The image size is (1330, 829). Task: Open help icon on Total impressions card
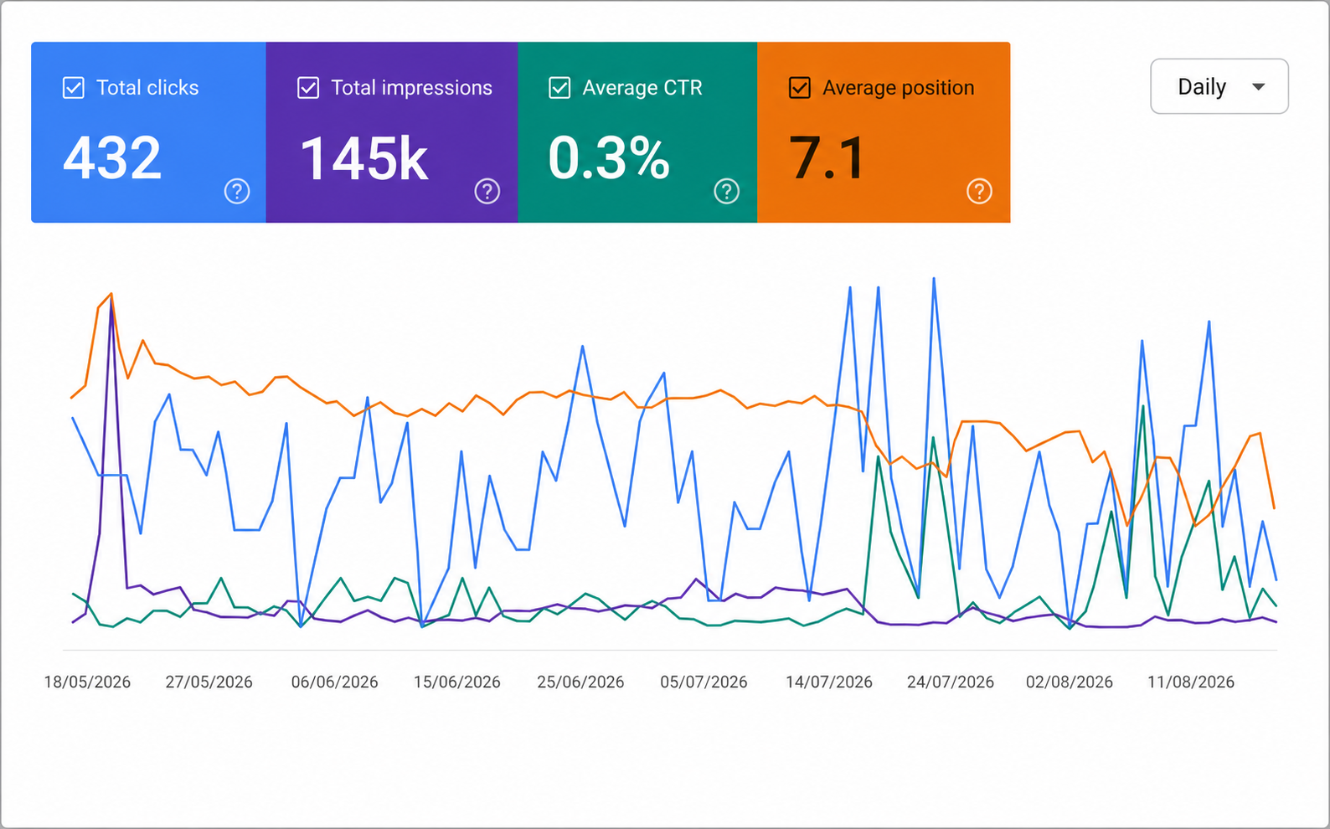coord(487,191)
